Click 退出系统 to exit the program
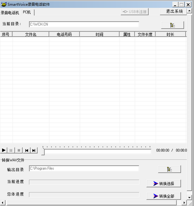This screenshot has height=206, width=194. coord(173,11)
